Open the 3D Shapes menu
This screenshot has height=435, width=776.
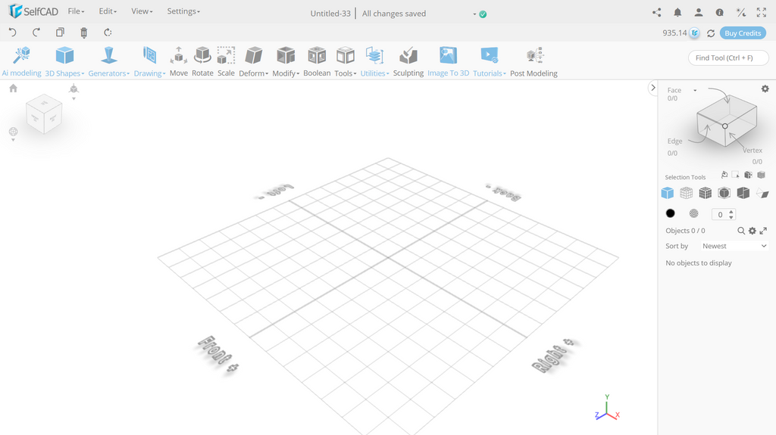pyautogui.click(x=64, y=62)
